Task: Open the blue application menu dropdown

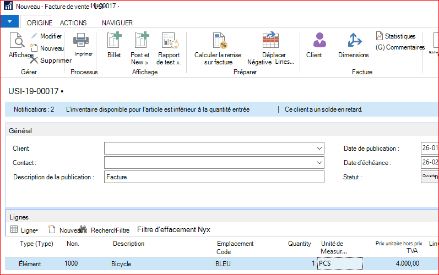Action: tap(10, 21)
